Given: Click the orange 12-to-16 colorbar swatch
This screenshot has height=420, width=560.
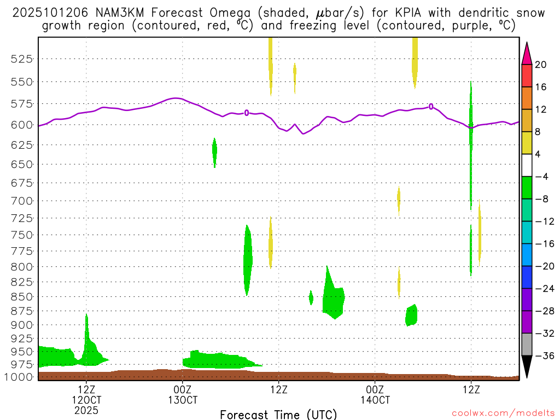Looking at the screenshot, I should [x=527, y=98].
